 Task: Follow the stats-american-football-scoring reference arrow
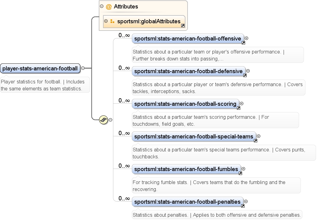tap(238, 108)
